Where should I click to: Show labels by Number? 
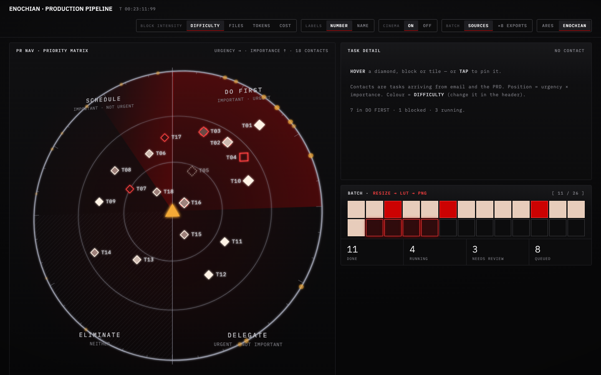coord(339,26)
